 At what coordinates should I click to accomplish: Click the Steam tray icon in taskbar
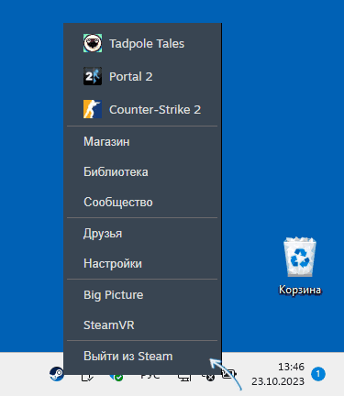pyautogui.click(x=57, y=374)
